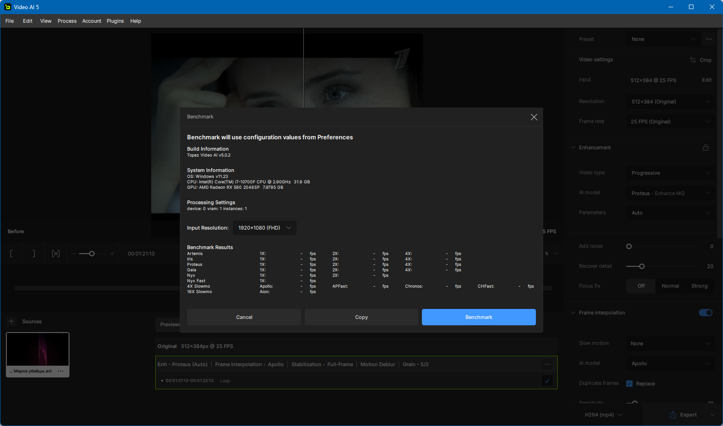Open the source clip three-dot menu
Image resolution: width=723 pixels, height=426 pixels.
60,371
